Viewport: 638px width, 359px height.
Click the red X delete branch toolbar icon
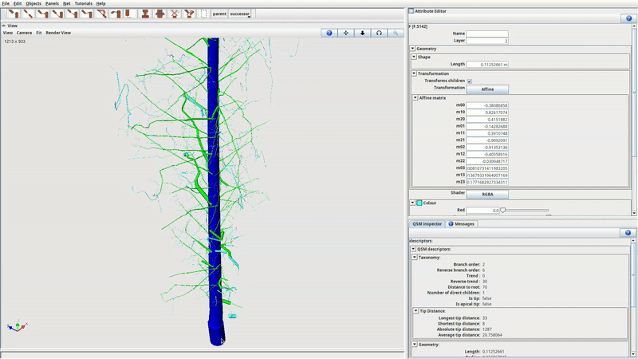(174, 14)
